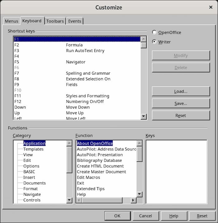Screen dimensions: 218x223
Task: Confirm with the OK button
Action: point(117,216)
